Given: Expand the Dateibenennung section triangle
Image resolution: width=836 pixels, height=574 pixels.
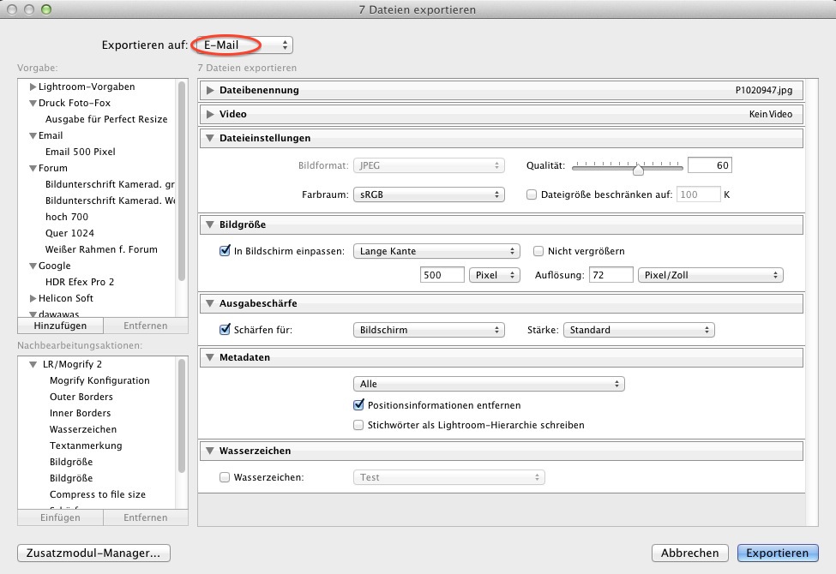Looking at the screenshot, I should 209,90.
